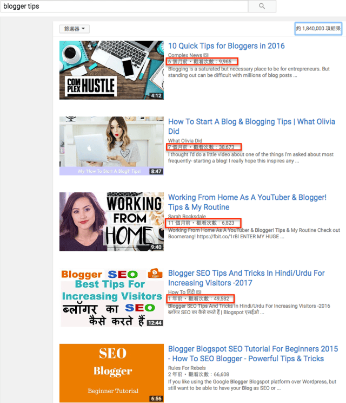346x403 pixels.
Task: Click the '觀看次數：9,965' view count text
Action: pos(212,61)
